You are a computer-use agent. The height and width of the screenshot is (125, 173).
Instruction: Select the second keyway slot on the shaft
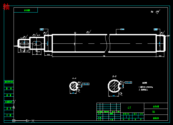pos(37,43)
